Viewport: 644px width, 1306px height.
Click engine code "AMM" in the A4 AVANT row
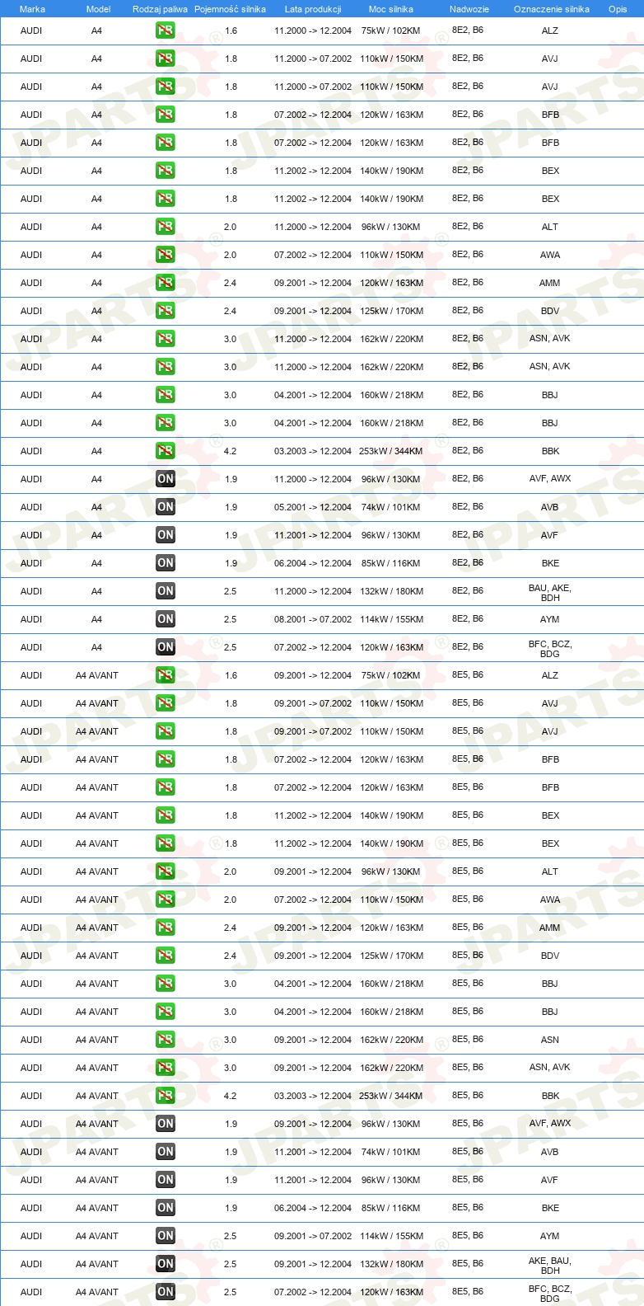click(x=550, y=928)
